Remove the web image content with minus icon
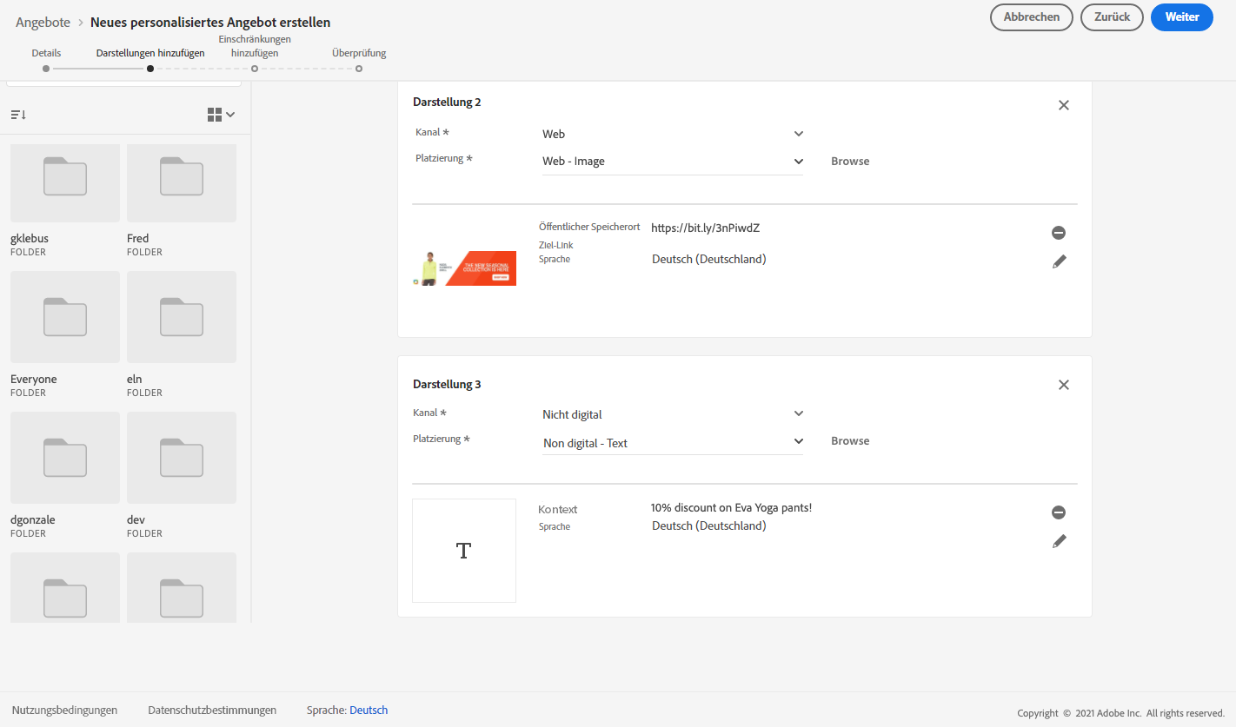Image resolution: width=1236 pixels, height=727 pixels. (x=1058, y=233)
